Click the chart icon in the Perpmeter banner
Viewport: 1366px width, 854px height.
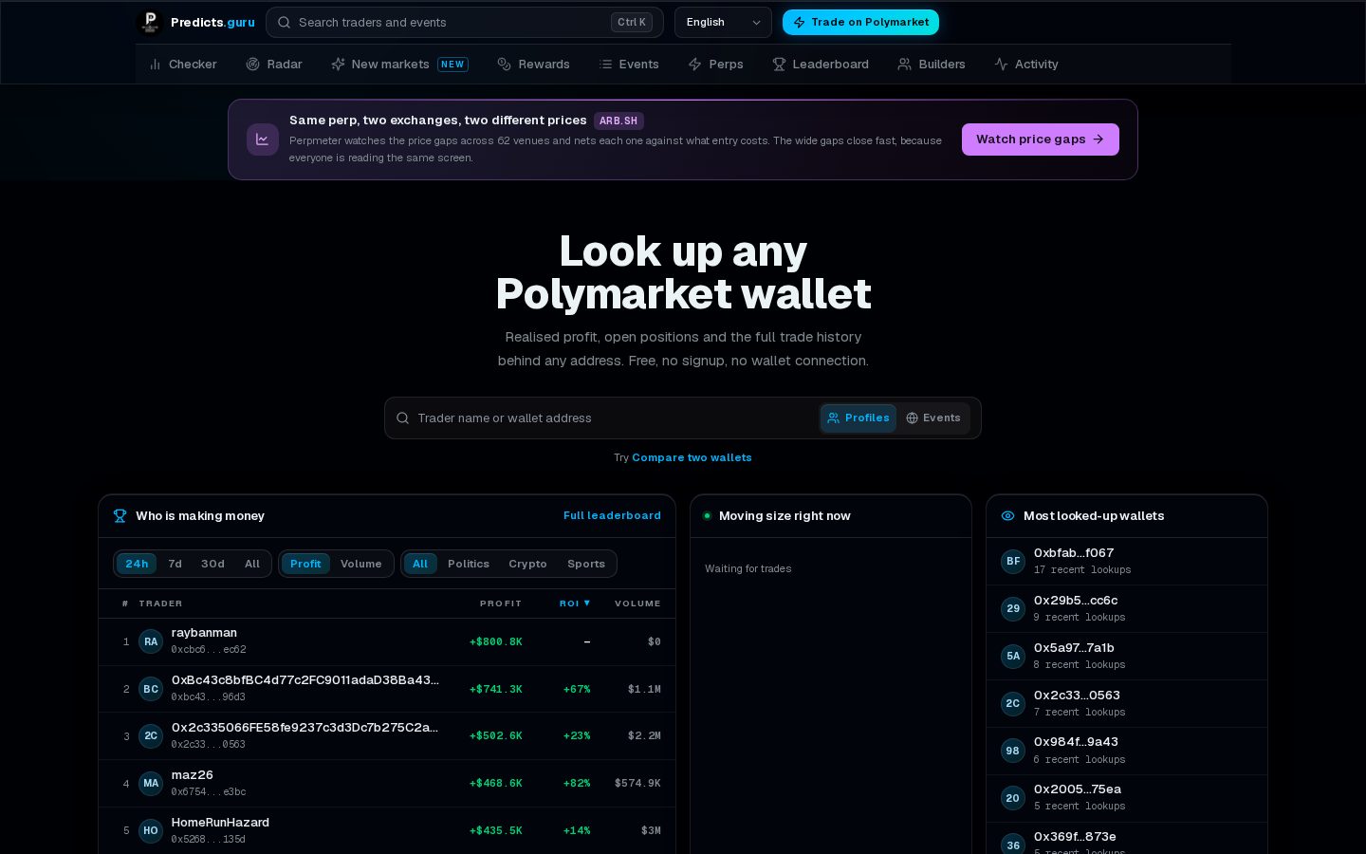263,139
